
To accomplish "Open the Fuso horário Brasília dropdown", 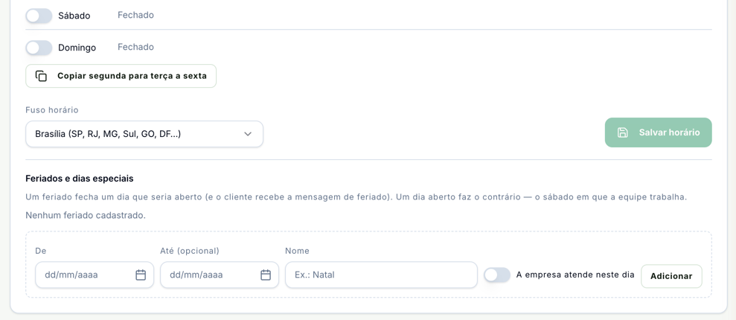I will click(x=144, y=134).
